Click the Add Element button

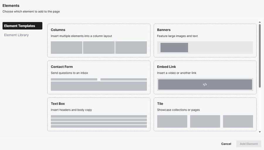click(249, 144)
